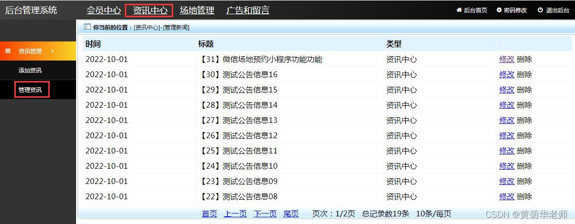Click the 标题 column header

(x=206, y=44)
